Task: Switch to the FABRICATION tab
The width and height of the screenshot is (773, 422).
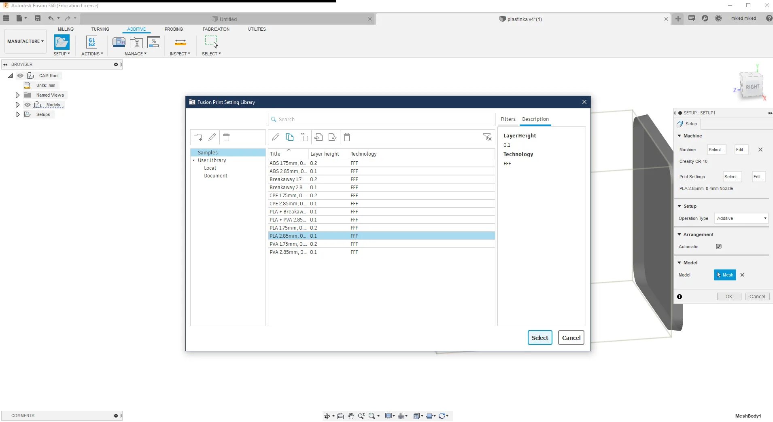Action: [216, 29]
